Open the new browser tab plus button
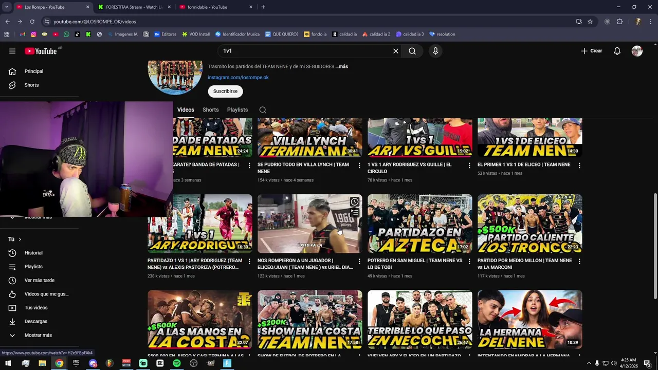 tap(263, 7)
